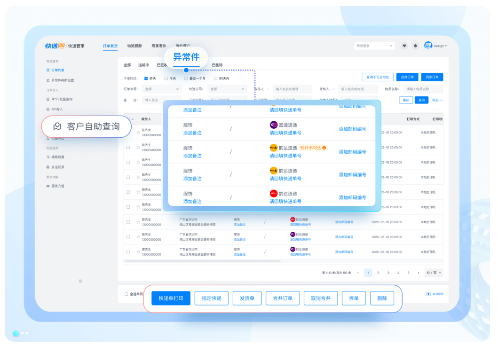Check the 最近一个月 time filter checkbox
Viewport: 498px width, 345px height.
tap(186, 78)
